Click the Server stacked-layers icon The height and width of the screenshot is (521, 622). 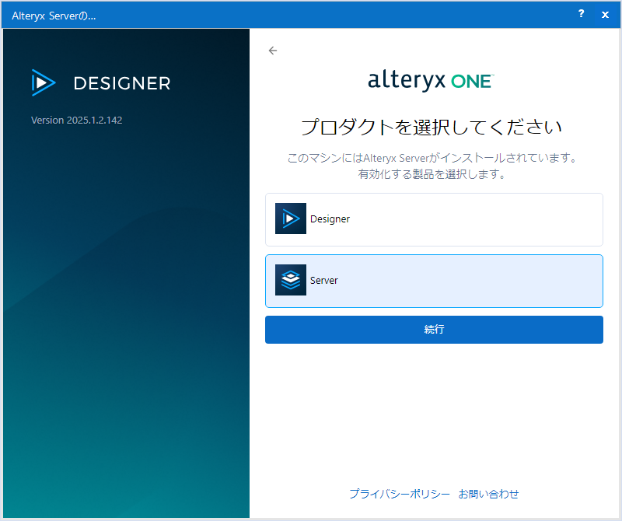(x=291, y=280)
